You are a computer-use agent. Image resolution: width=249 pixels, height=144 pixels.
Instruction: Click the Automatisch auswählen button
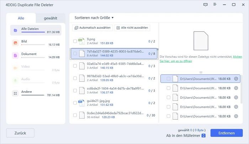coord(92,28)
